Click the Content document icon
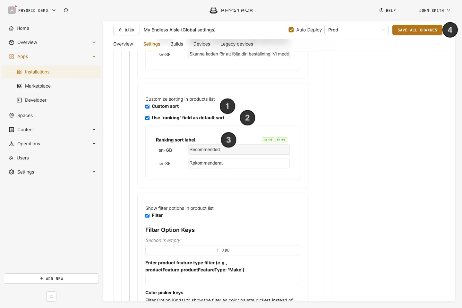 [x=12, y=130]
